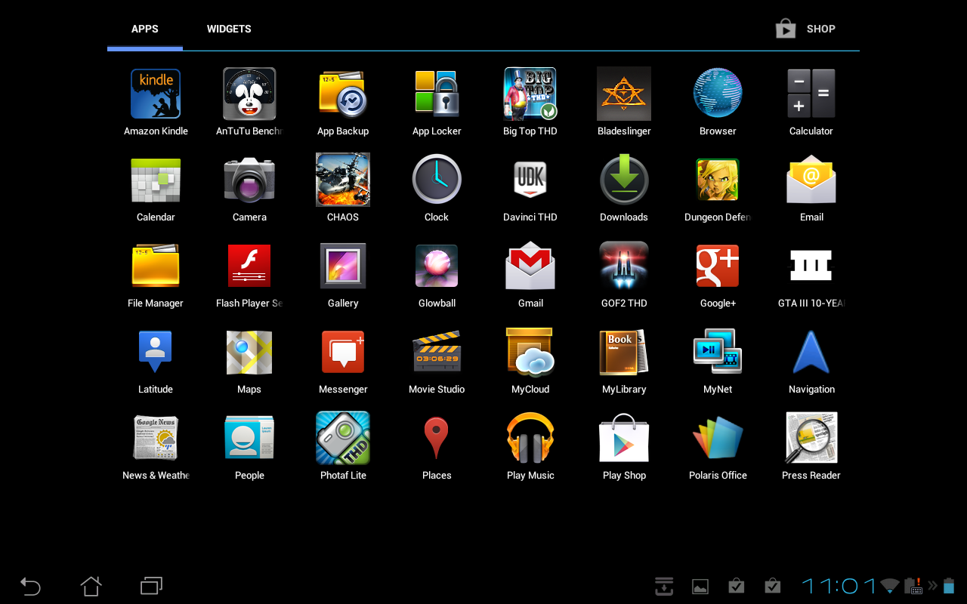
Task: Tap the Back navigation button
Action: click(30, 585)
